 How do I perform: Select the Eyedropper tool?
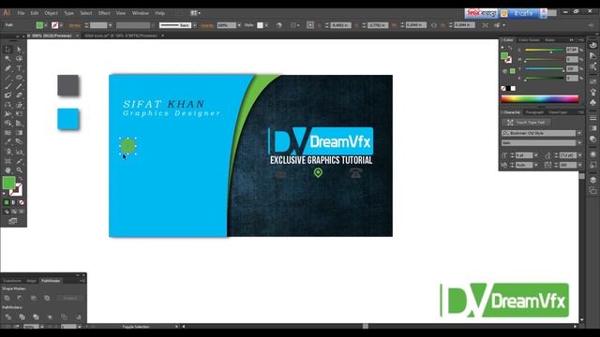pyautogui.click(x=8, y=141)
